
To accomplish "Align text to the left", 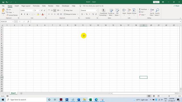I will tap(49, 14).
